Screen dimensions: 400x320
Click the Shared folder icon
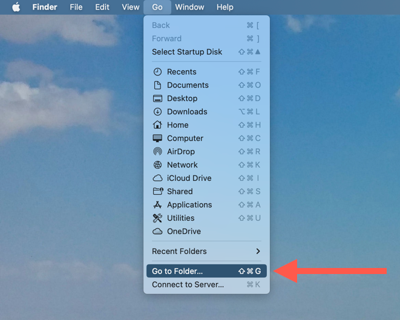tap(158, 191)
